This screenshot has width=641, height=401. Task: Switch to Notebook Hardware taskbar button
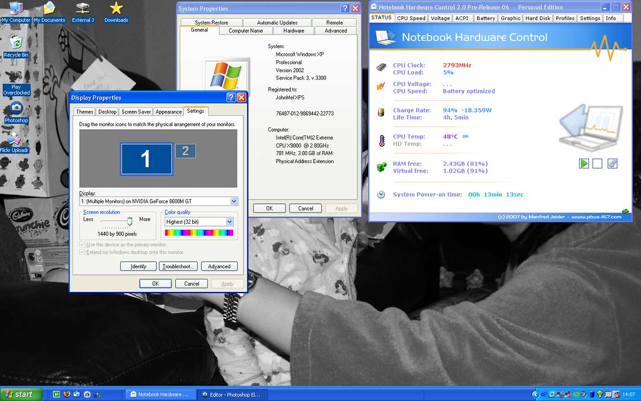[160, 395]
